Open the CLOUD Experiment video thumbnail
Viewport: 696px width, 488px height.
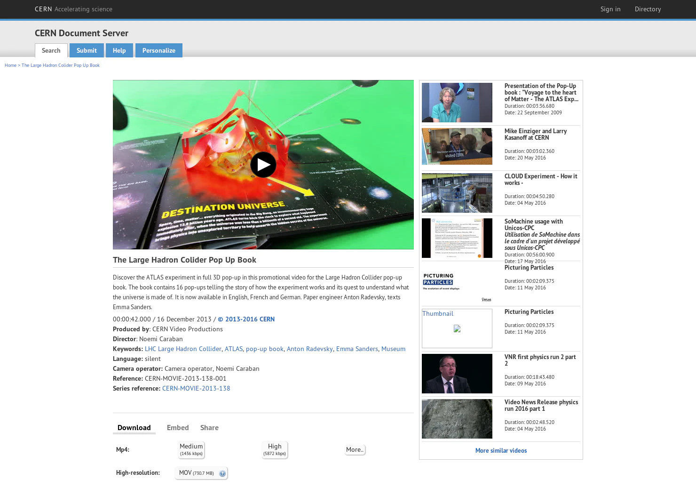click(457, 193)
